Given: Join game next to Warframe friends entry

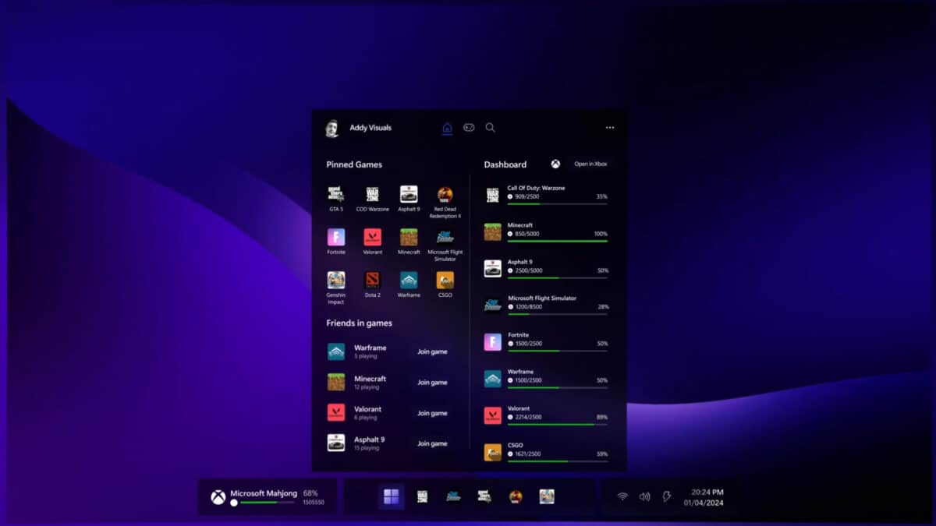Looking at the screenshot, I should coord(433,351).
